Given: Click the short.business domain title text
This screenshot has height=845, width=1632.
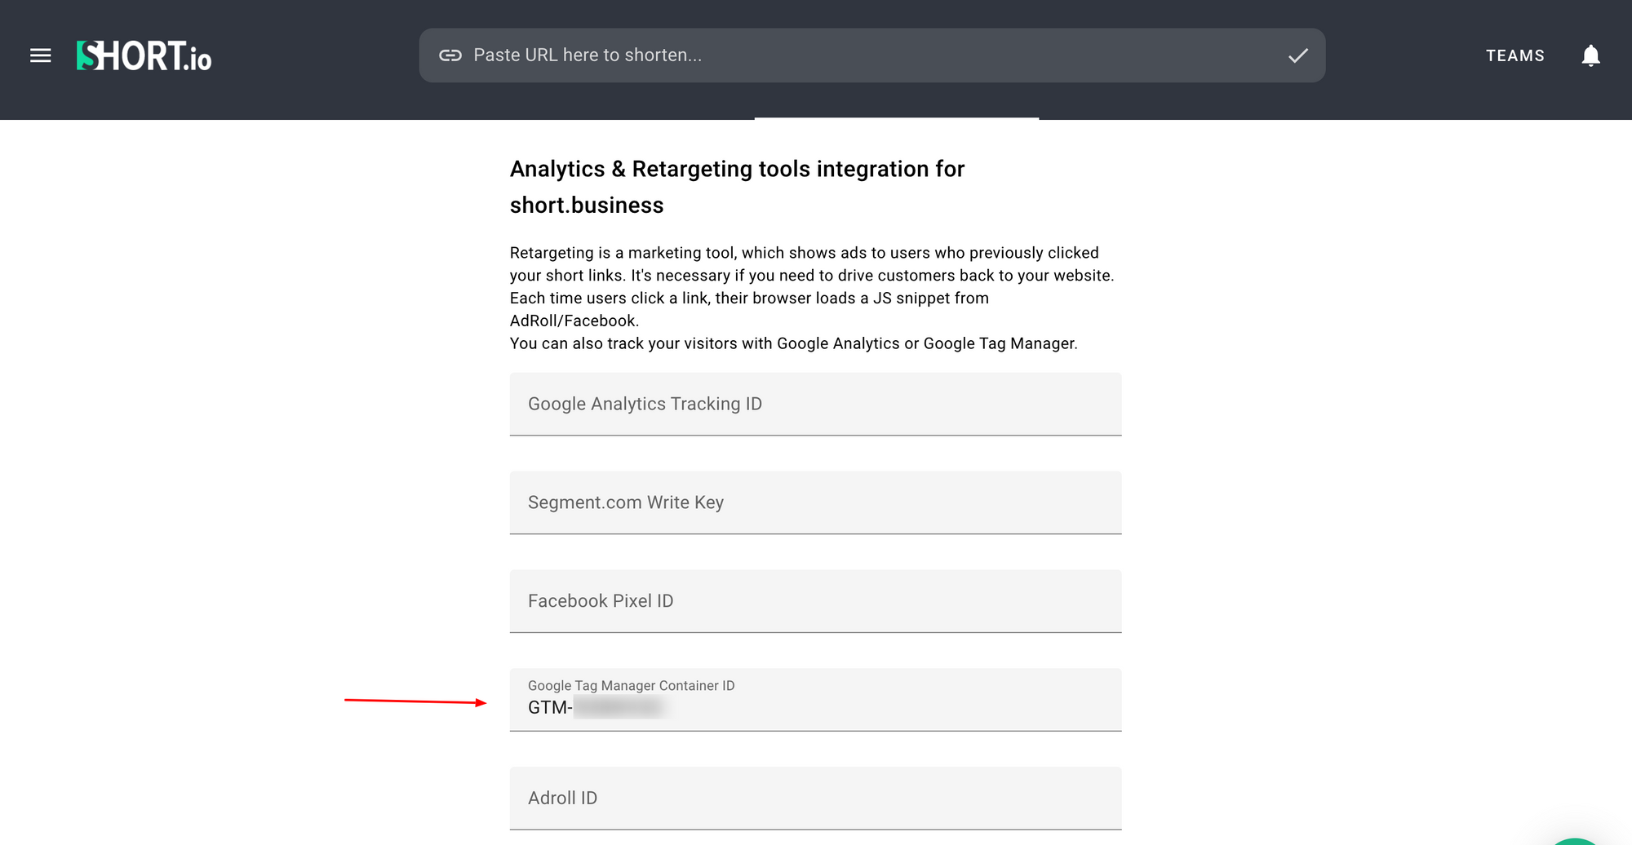Looking at the screenshot, I should pyautogui.click(x=587, y=205).
